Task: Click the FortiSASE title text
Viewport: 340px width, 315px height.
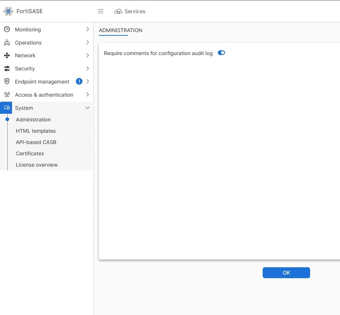Action: pyautogui.click(x=30, y=11)
